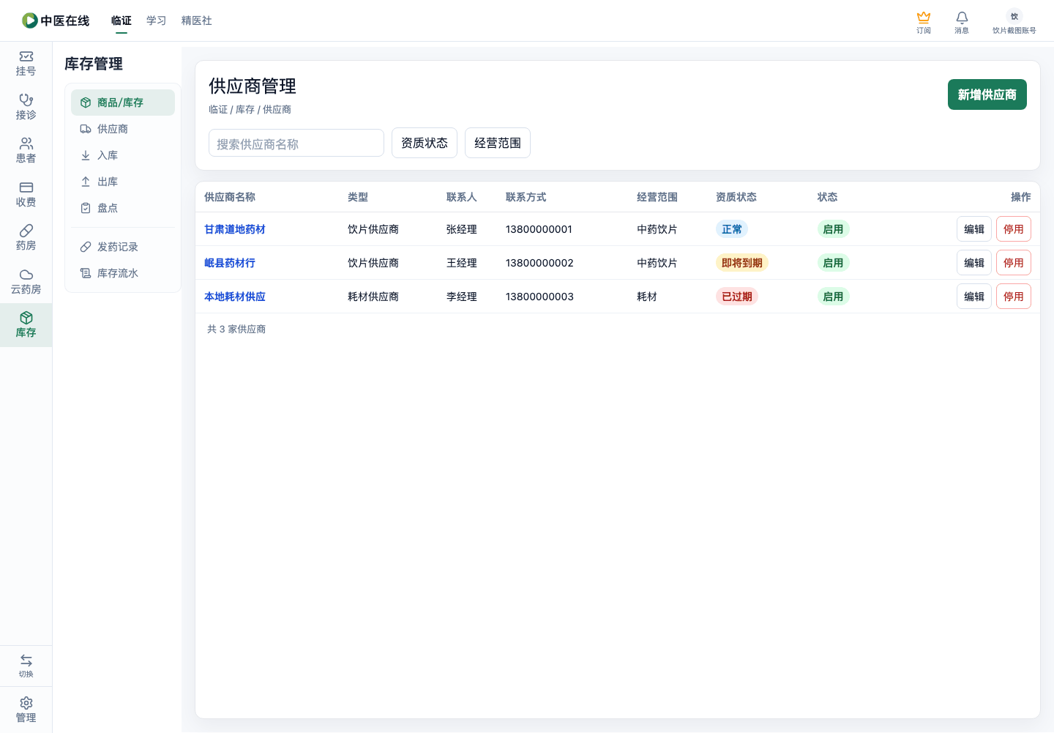The width and height of the screenshot is (1054, 733).
Task: Edit the 岷县药材行 supplier row
Action: click(974, 263)
